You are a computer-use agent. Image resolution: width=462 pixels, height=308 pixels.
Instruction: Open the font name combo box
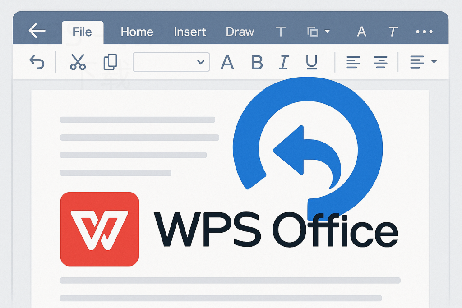click(171, 62)
